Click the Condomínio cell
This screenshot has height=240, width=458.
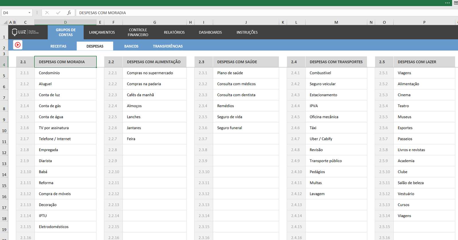tap(65, 73)
